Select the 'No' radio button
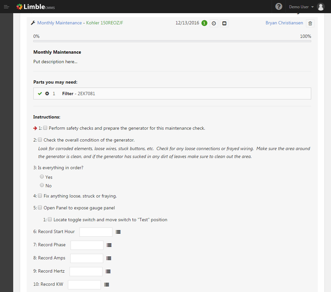This screenshot has width=331, height=292. [42, 185]
